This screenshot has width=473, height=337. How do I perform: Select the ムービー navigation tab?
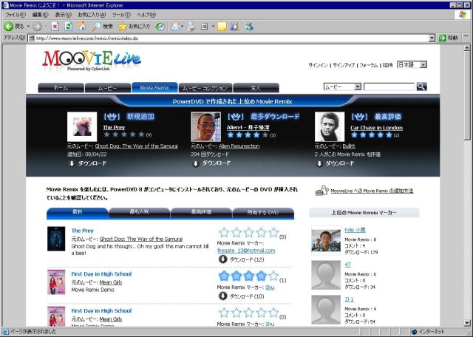coord(108,88)
